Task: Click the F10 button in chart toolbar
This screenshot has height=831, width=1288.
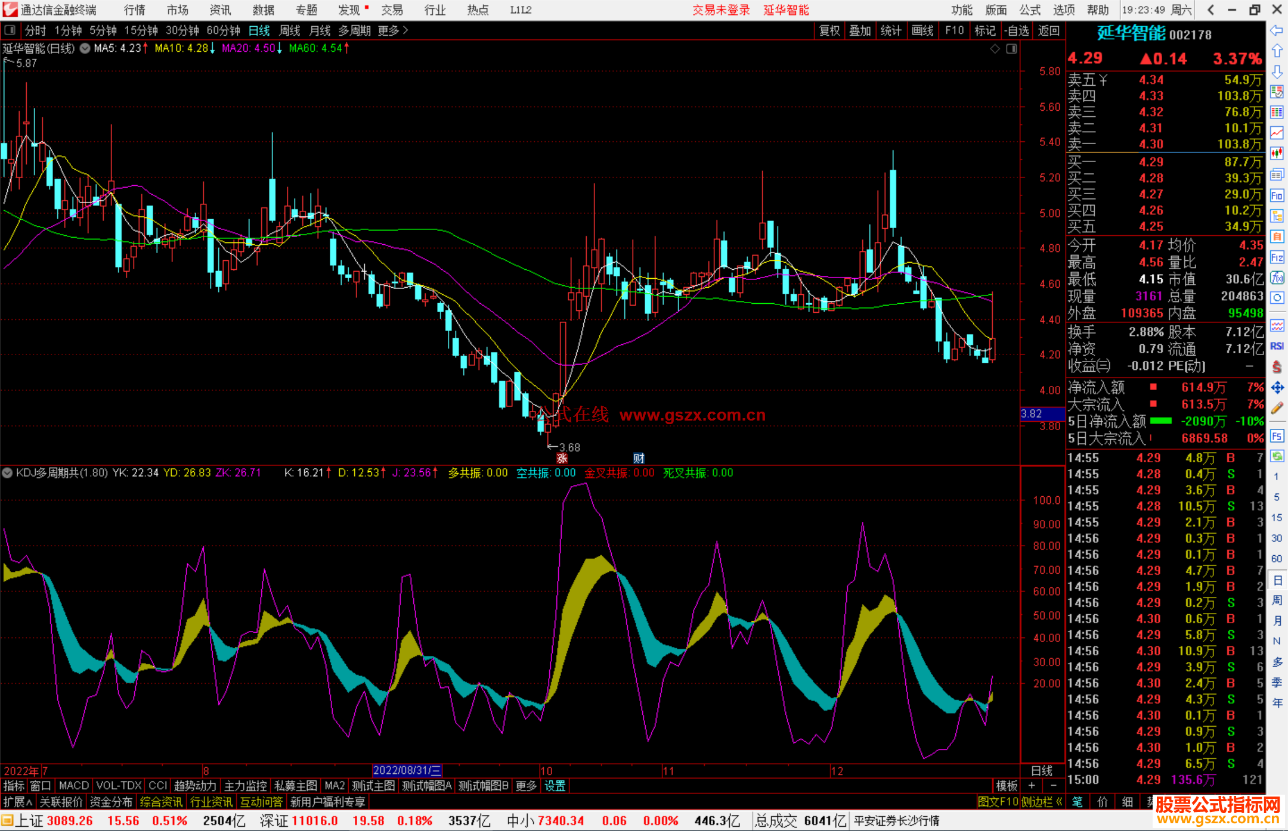Action: (x=955, y=30)
